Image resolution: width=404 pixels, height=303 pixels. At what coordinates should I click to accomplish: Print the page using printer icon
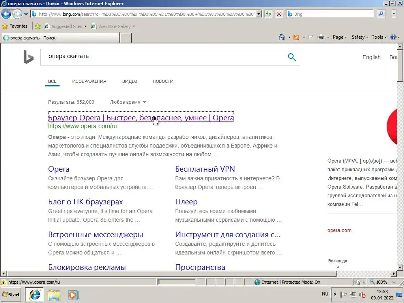[x=320, y=37]
